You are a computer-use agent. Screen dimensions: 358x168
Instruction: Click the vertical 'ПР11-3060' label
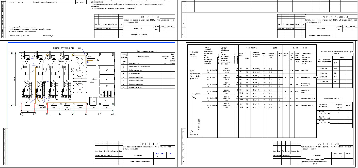coord(199,124)
